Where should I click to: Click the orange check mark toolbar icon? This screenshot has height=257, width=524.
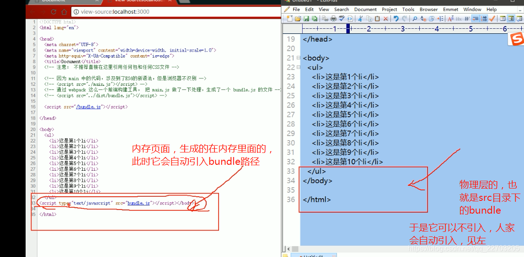492,19
